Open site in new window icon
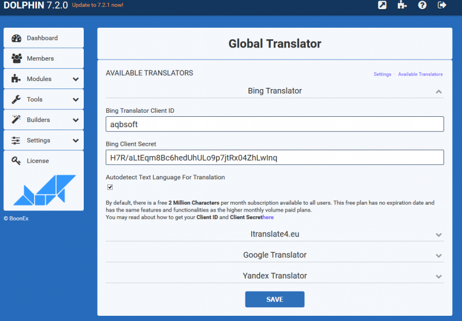 tap(382, 5)
